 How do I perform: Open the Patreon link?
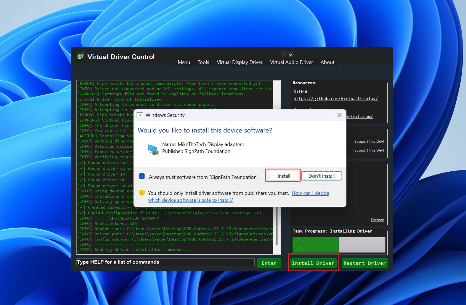(x=377, y=220)
